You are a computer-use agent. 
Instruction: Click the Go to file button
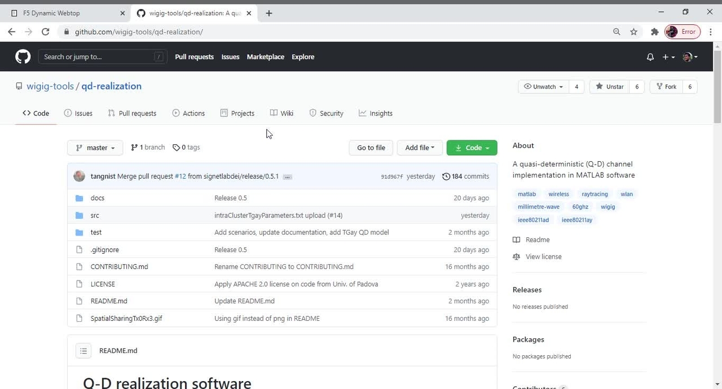point(371,148)
